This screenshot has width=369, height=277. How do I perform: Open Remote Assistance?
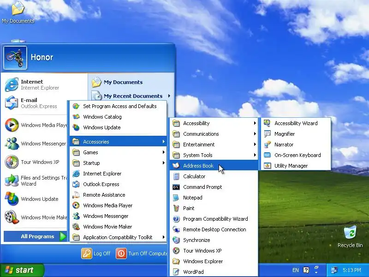click(x=118, y=195)
